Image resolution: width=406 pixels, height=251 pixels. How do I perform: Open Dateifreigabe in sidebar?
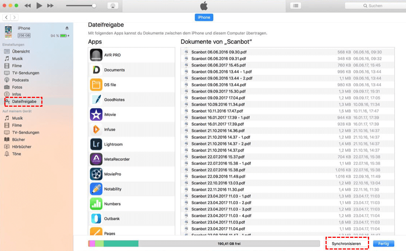pos(24,102)
